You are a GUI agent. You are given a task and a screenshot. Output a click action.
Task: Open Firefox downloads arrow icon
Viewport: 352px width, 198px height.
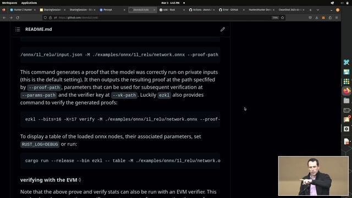click(x=317, y=18)
